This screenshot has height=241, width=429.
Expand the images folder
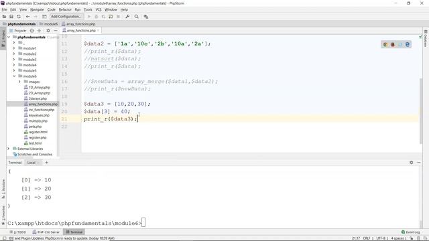[19, 82]
